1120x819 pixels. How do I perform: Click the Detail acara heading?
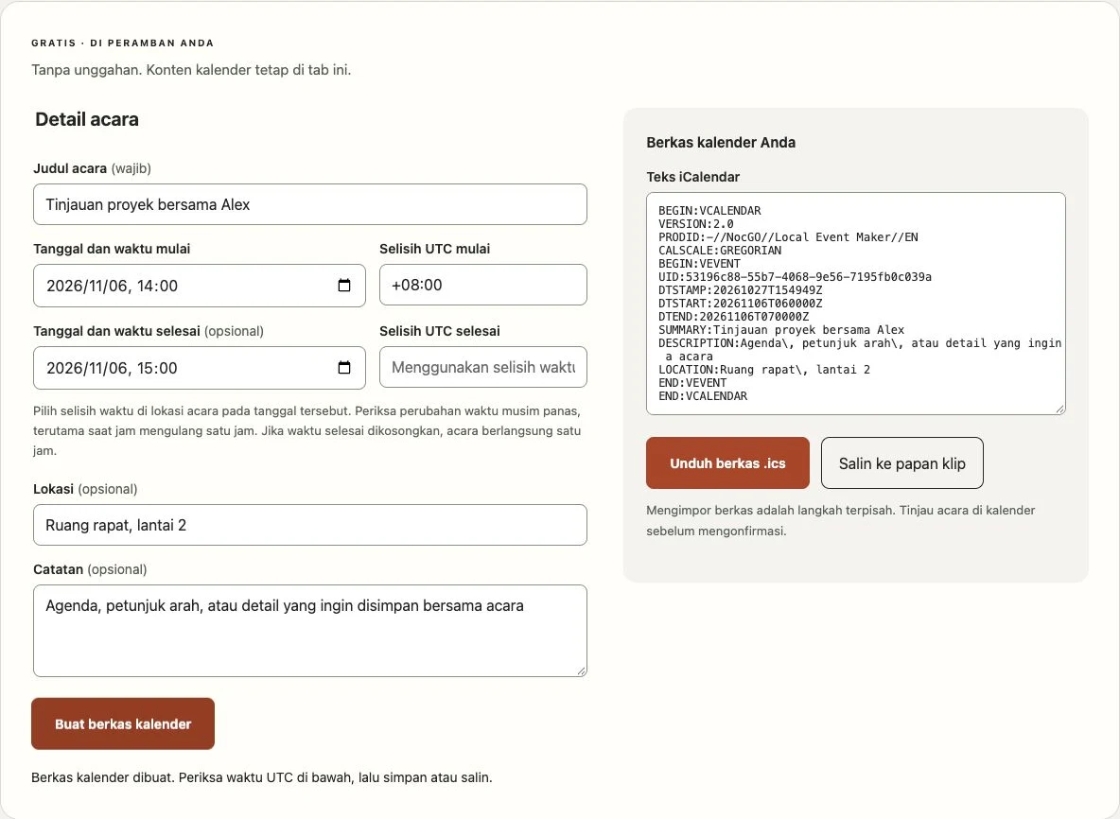tap(87, 119)
